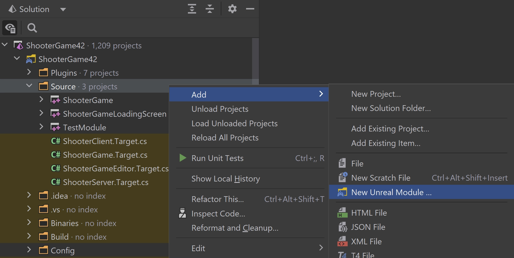The height and width of the screenshot is (258, 514).
Task: Click the JSON File icon
Action: pos(342,227)
